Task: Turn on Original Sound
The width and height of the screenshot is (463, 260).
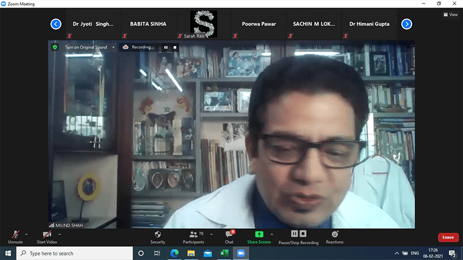Action: [86, 47]
